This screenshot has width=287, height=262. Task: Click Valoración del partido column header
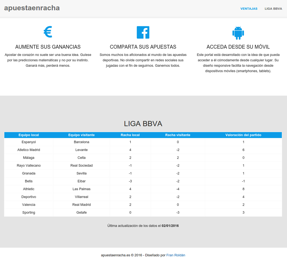(x=243, y=135)
